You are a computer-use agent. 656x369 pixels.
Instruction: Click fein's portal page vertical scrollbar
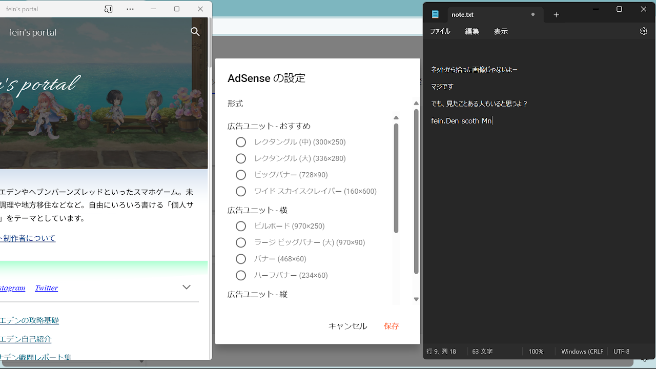click(x=210, y=43)
